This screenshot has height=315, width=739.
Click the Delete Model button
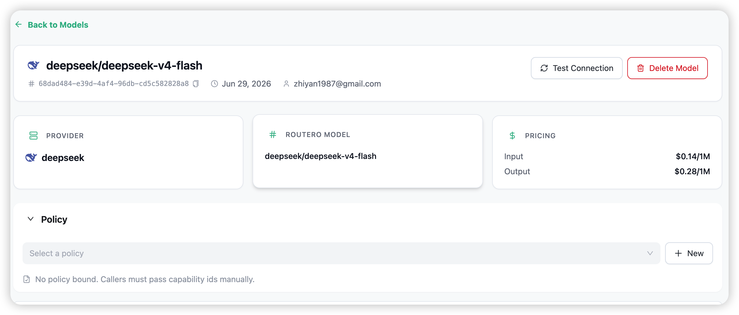click(667, 68)
